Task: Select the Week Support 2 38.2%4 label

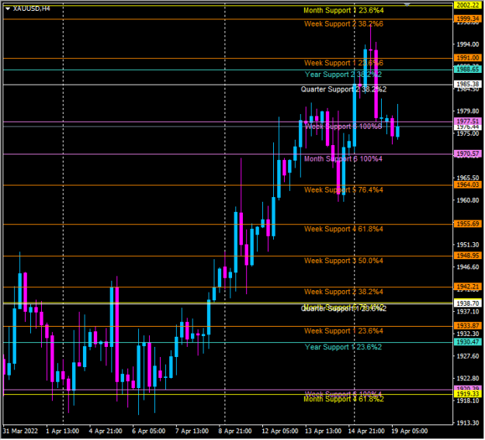Action: pyautogui.click(x=344, y=292)
